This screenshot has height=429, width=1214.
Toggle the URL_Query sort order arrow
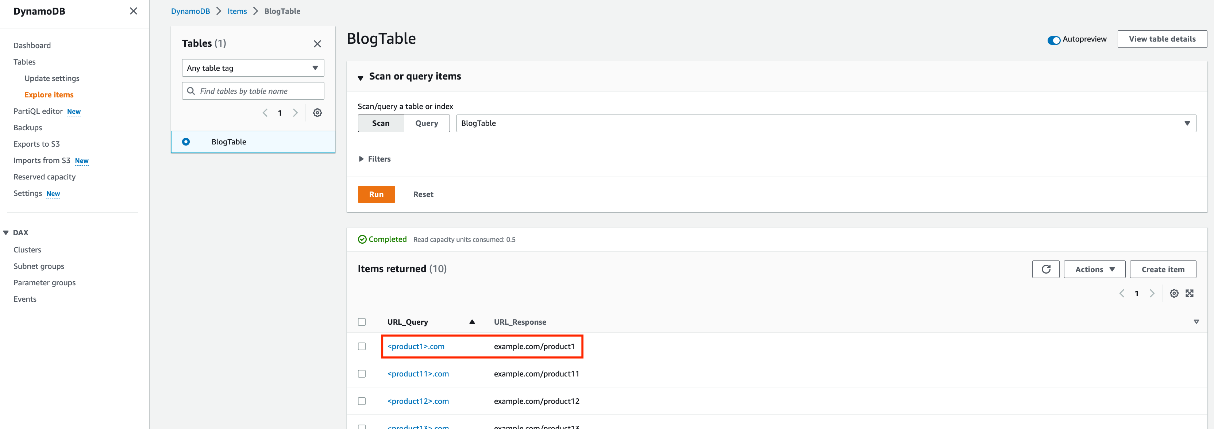click(x=472, y=322)
